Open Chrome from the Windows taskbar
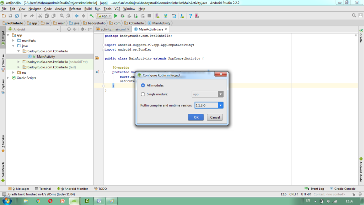Image resolution: width=364 pixels, height=205 pixels. [x=38, y=201]
